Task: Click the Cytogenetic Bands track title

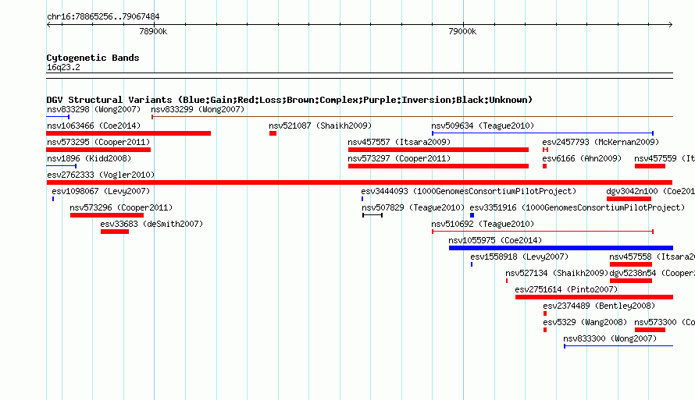Action: click(93, 58)
